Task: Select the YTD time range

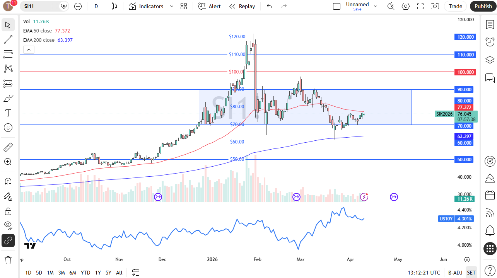Action: click(x=85, y=273)
